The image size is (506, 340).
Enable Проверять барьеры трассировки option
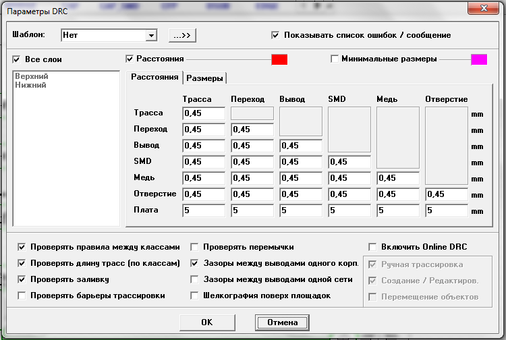pyautogui.click(x=22, y=295)
